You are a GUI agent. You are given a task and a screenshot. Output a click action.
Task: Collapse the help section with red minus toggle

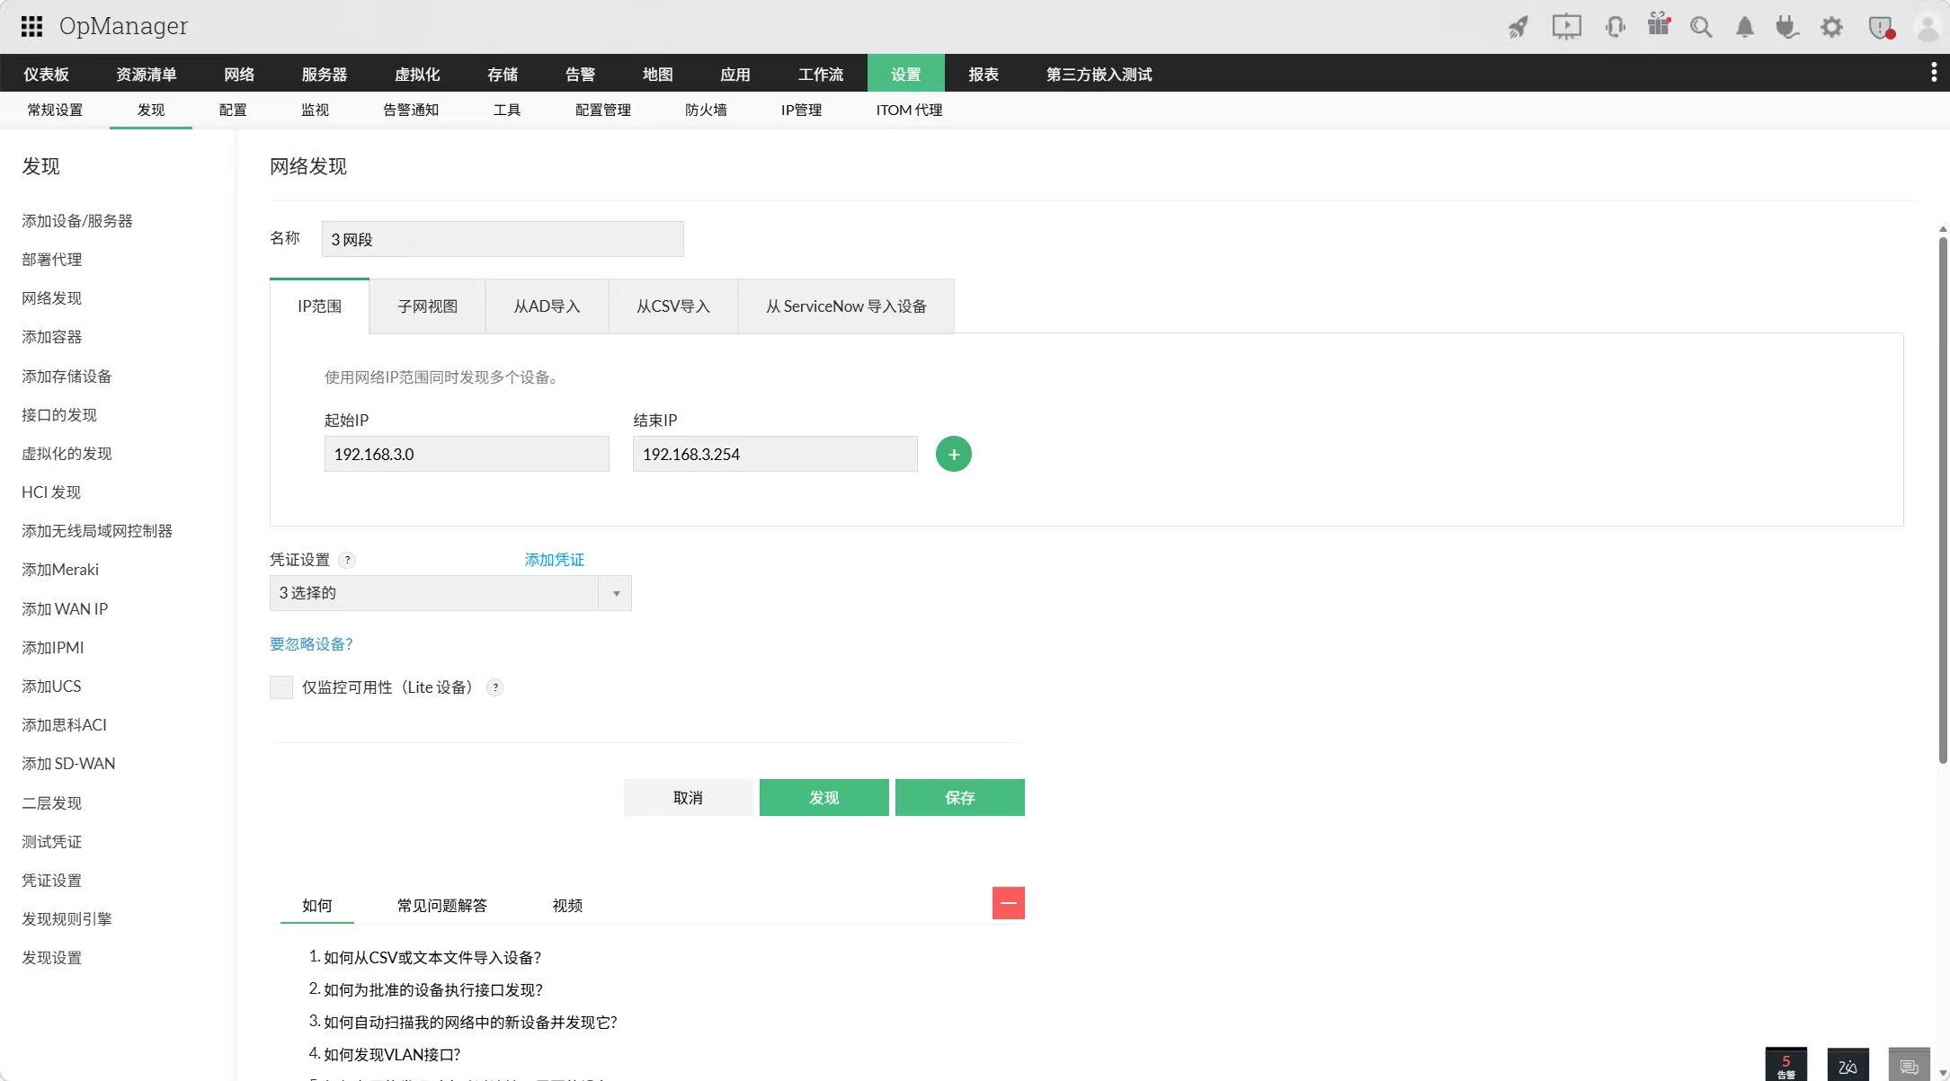[1009, 903]
